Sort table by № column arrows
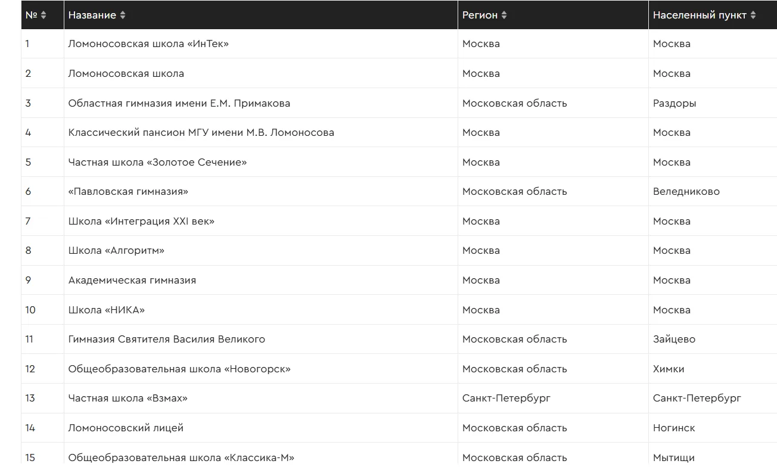 43,15
